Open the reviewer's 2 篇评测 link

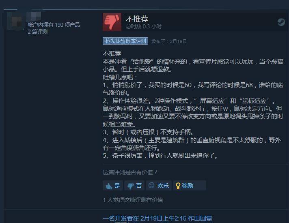[x=38, y=32]
